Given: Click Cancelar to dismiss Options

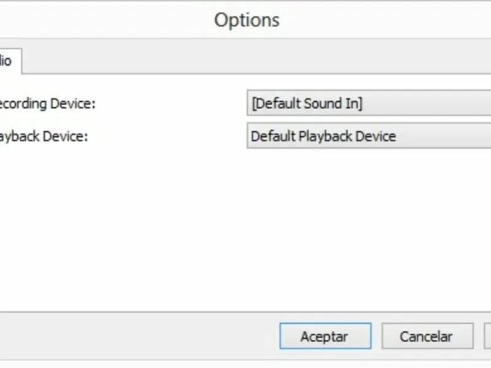Looking at the screenshot, I should click(427, 336).
